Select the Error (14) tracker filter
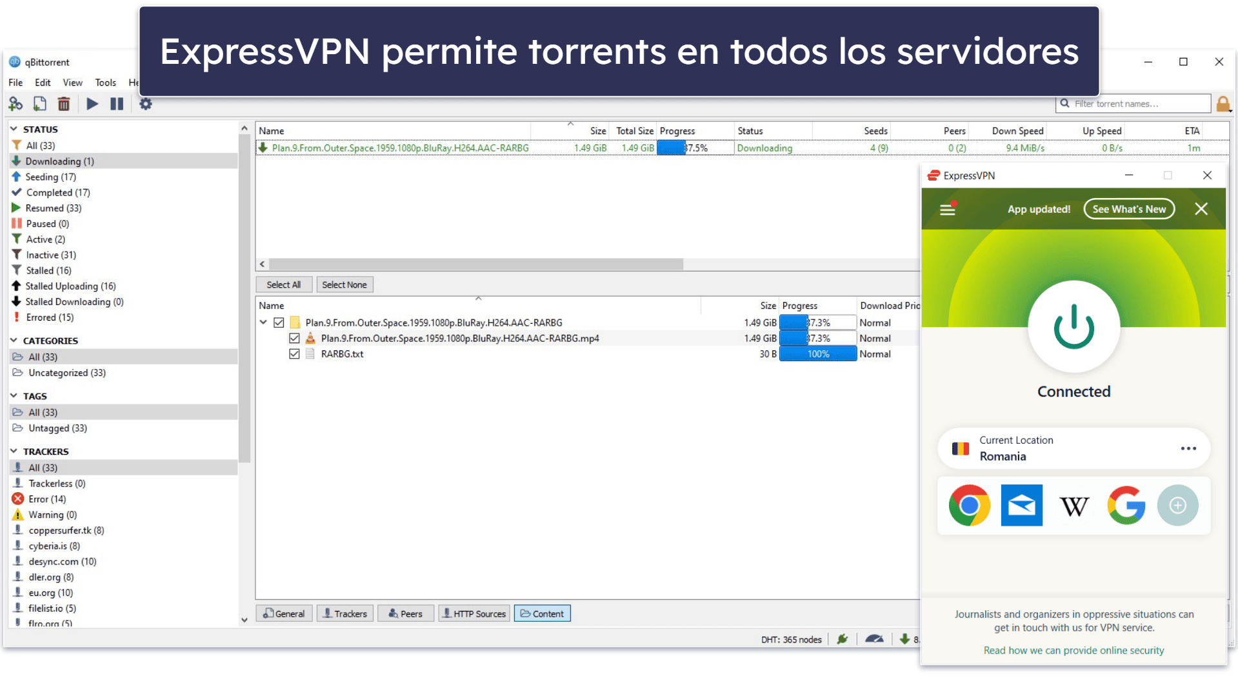 coord(124,499)
